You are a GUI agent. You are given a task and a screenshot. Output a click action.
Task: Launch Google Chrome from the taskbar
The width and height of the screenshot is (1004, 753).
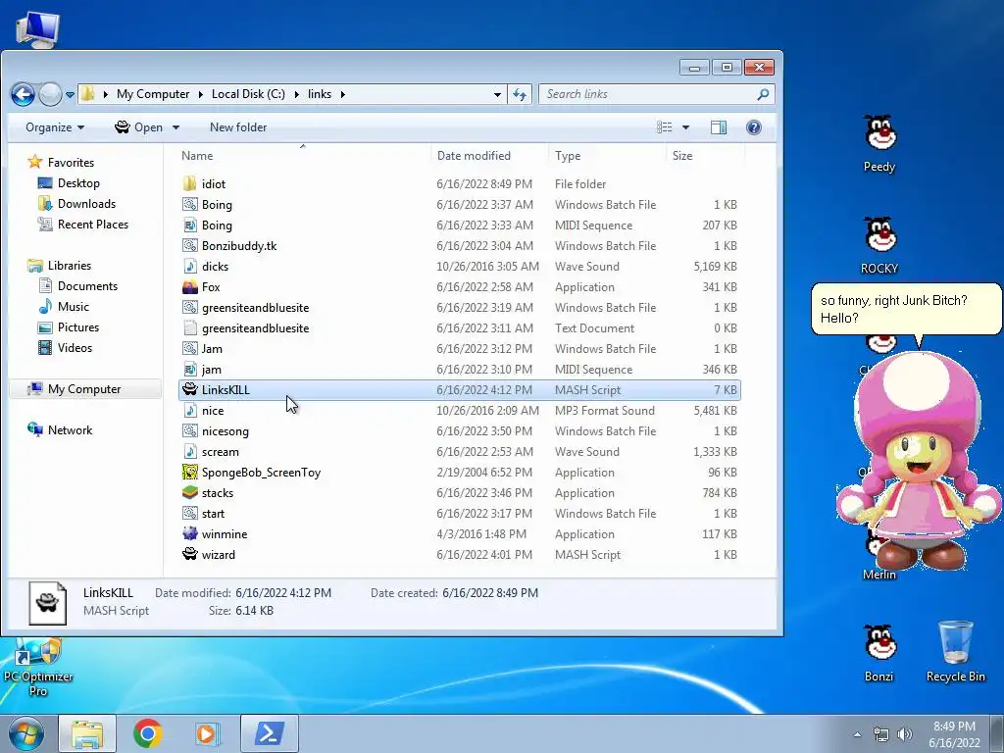[147, 733]
